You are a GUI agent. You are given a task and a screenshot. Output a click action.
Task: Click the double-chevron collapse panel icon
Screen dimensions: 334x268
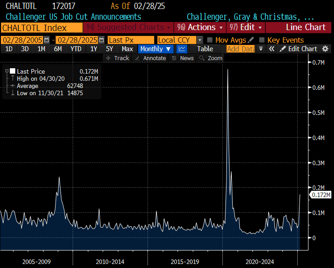click(271, 49)
